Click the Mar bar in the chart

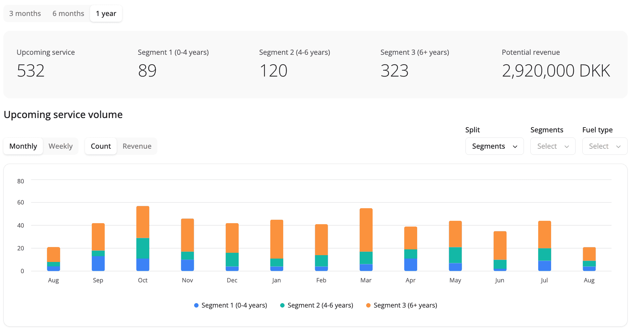(x=366, y=240)
